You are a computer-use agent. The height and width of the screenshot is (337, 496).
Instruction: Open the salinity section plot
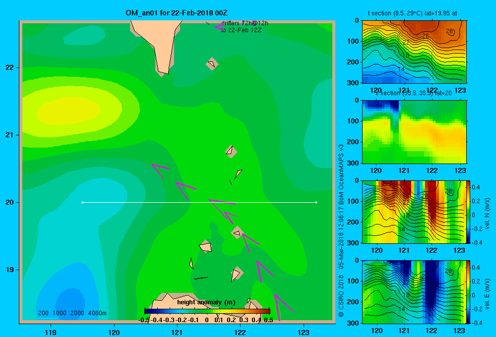pyautogui.click(x=414, y=132)
